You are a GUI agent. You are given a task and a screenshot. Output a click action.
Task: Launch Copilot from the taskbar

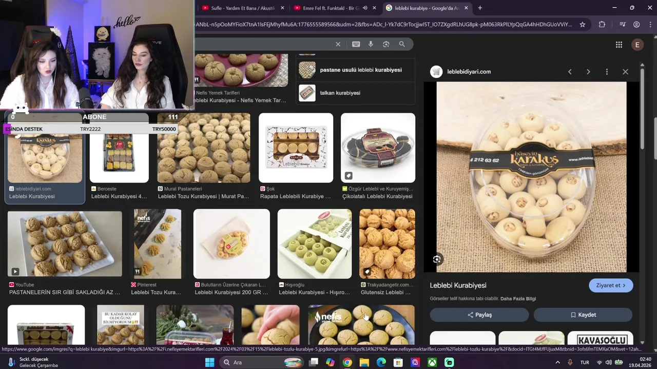(x=330, y=362)
